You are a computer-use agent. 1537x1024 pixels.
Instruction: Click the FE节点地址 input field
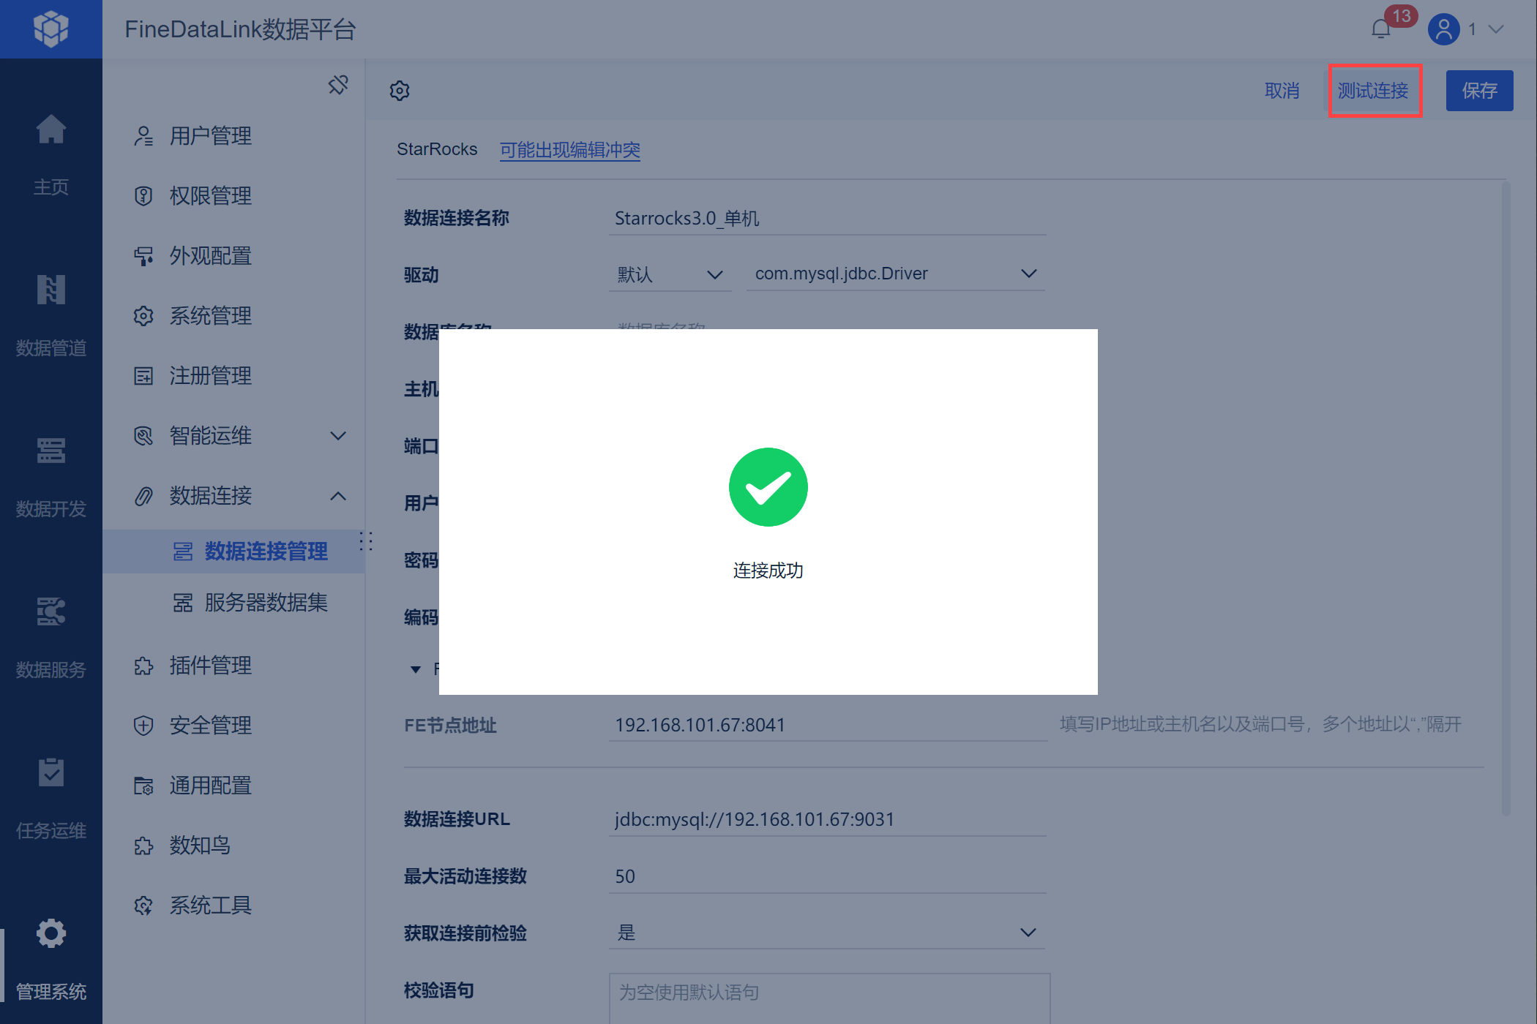(827, 725)
